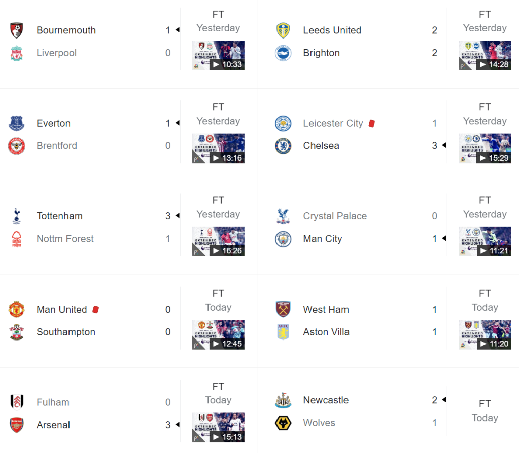Open the Fulham vs Arsenal 15:13 highlights

point(218,427)
